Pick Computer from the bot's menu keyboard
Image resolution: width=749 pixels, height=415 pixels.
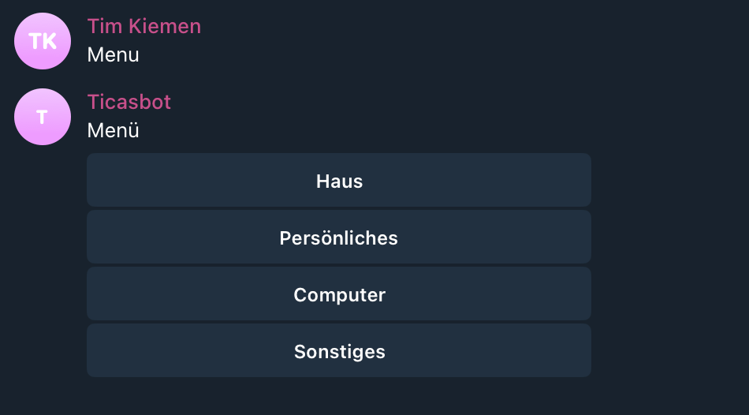(x=339, y=293)
